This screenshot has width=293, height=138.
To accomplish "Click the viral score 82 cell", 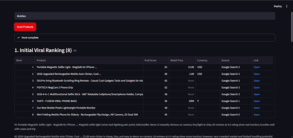I will click(x=156, y=67).
